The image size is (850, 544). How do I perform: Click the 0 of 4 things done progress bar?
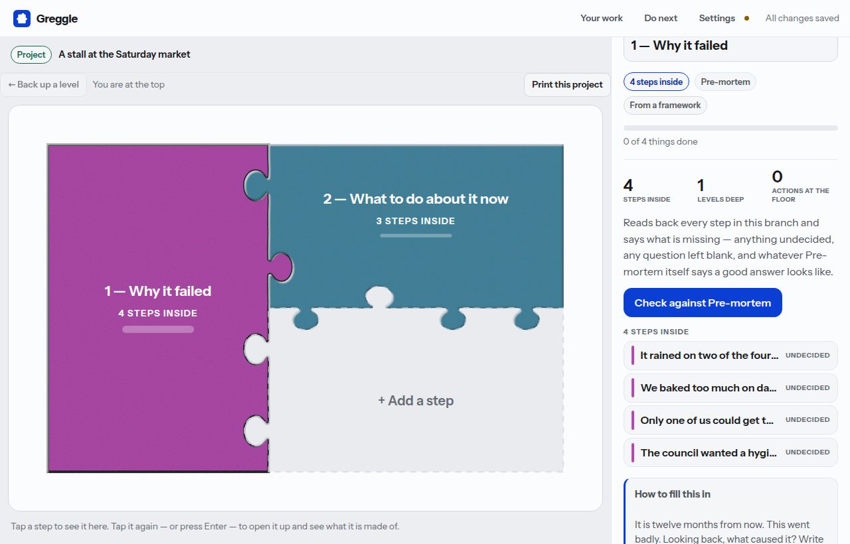(730, 128)
